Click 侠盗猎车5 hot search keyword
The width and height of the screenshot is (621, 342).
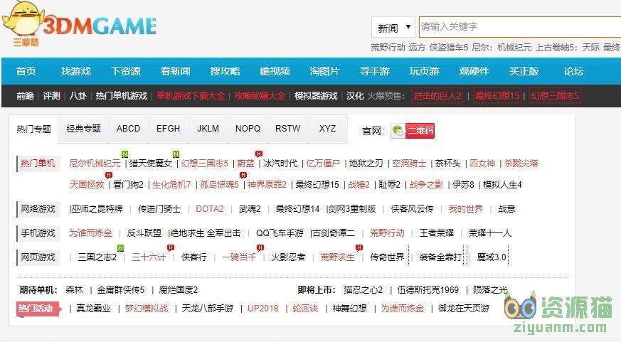click(x=449, y=48)
